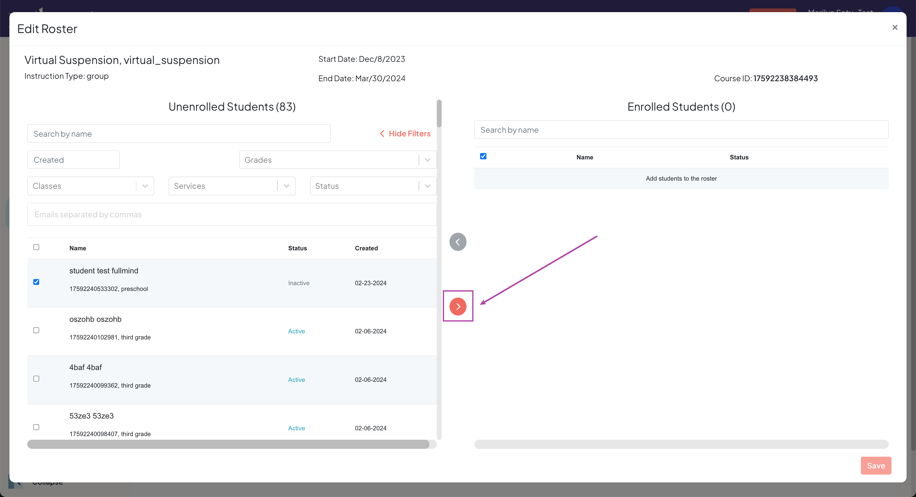The width and height of the screenshot is (916, 497).
Task: Click the Status header in enrolled table
Action: coord(739,157)
